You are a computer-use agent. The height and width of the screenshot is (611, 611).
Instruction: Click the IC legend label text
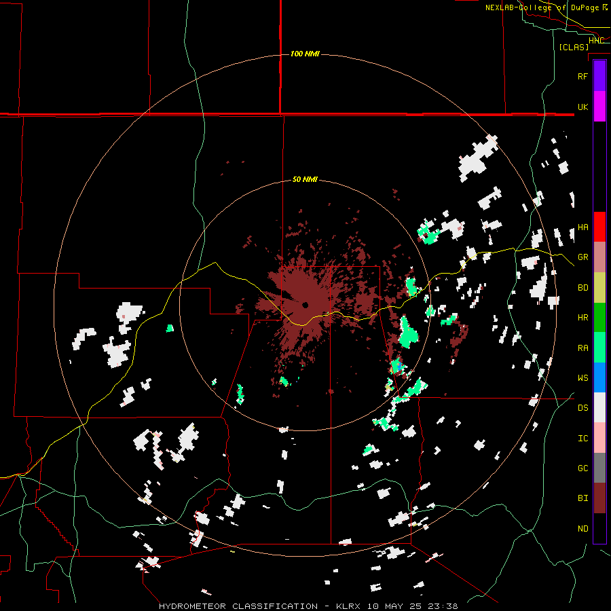pyautogui.click(x=582, y=439)
